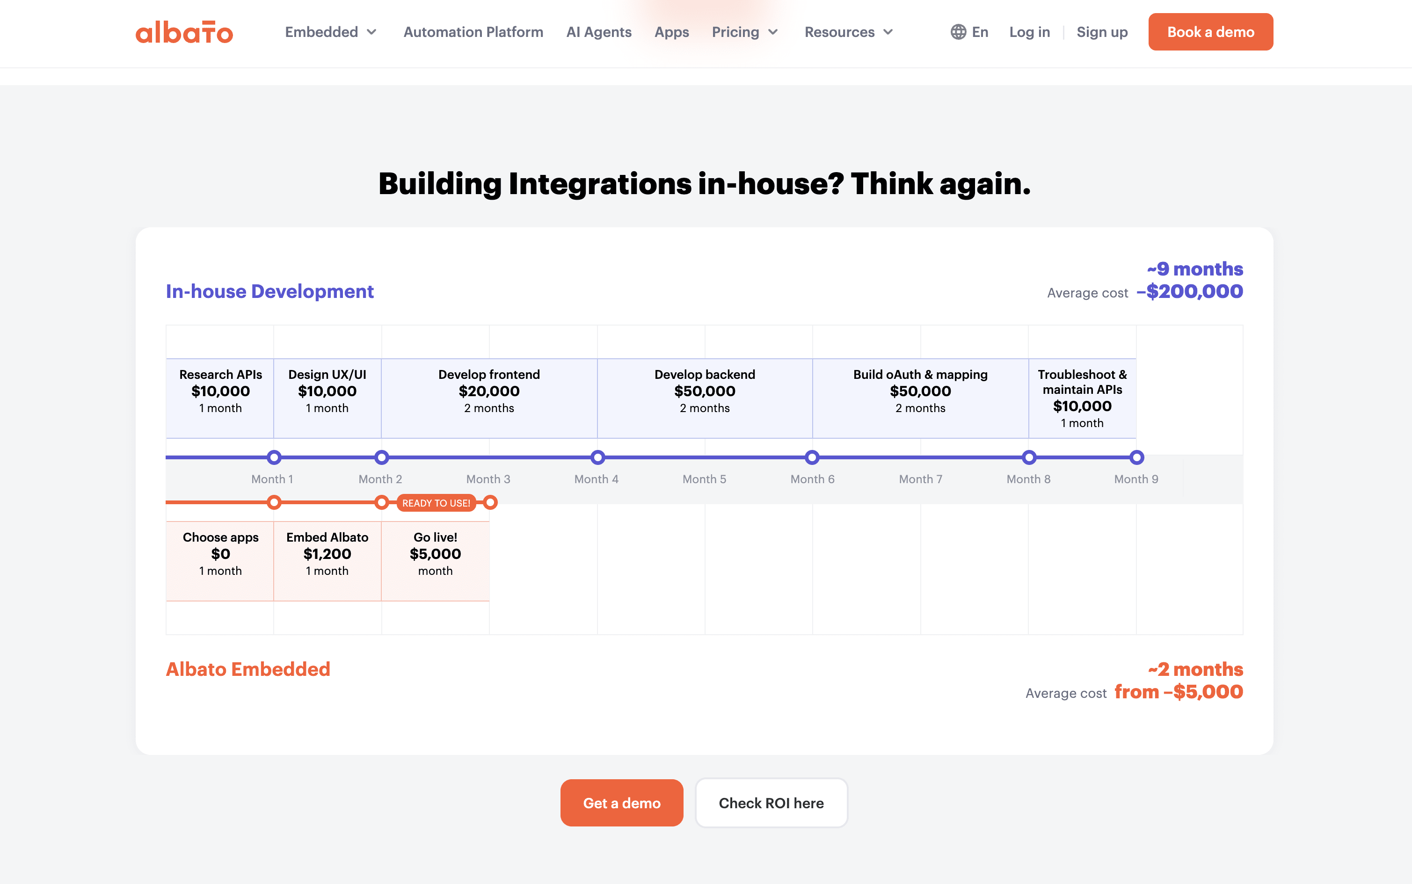
Task: Select the Research APIs cost block
Action: pos(220,398)
